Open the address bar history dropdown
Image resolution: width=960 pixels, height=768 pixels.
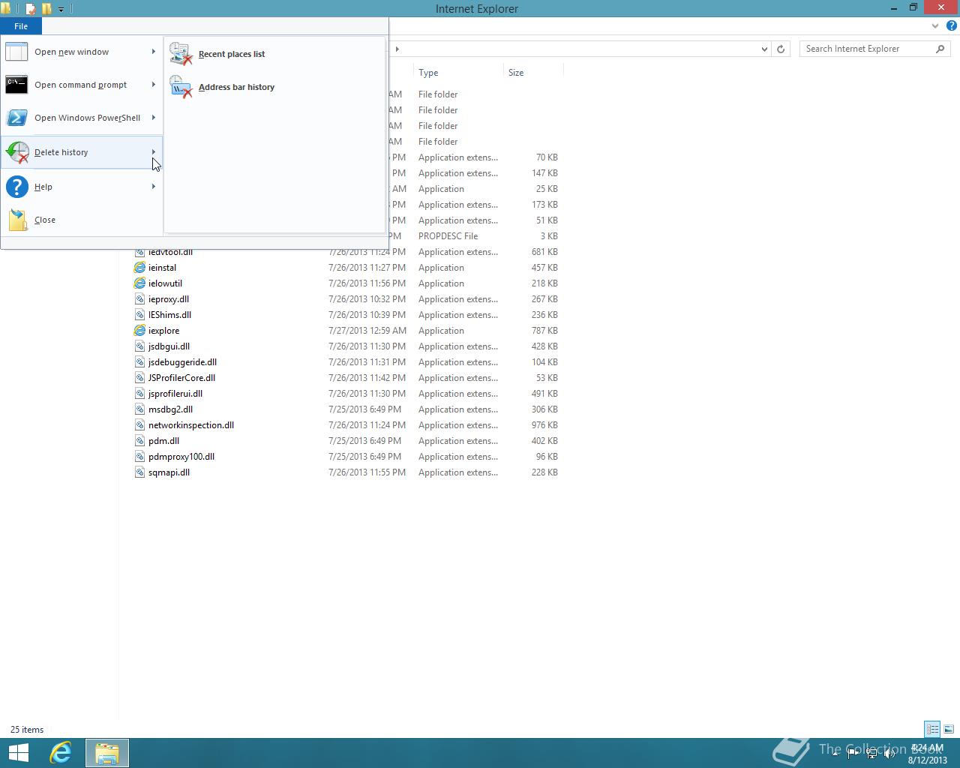(x=764, y=49)
